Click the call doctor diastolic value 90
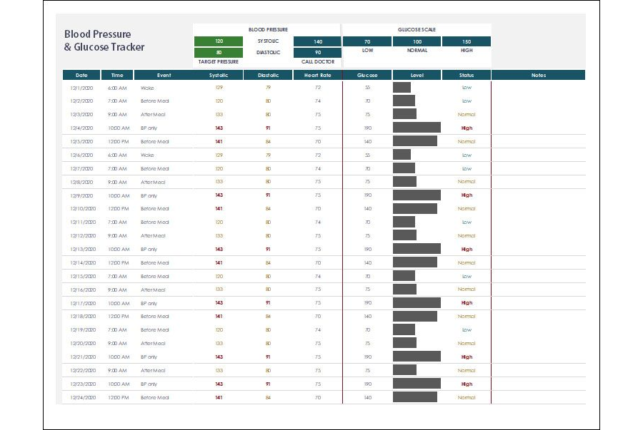This screenshot has height=430, width=643. tap(317, 52)
